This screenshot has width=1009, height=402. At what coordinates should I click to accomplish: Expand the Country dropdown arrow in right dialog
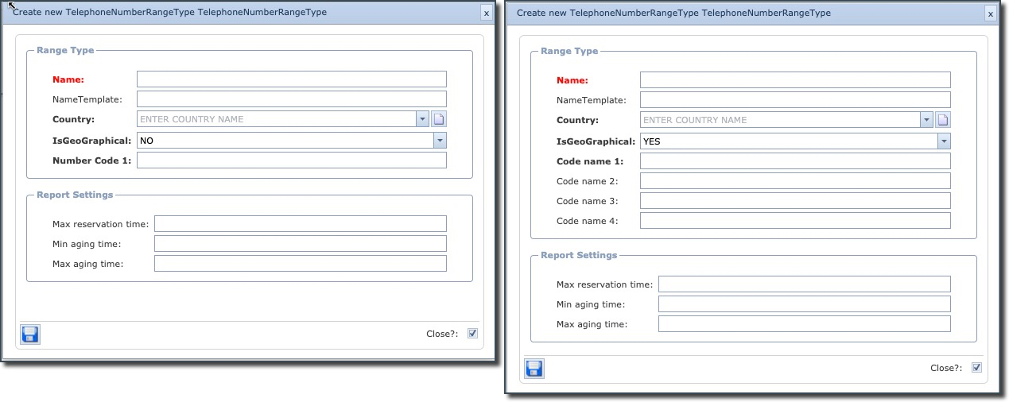click(926, 120)
